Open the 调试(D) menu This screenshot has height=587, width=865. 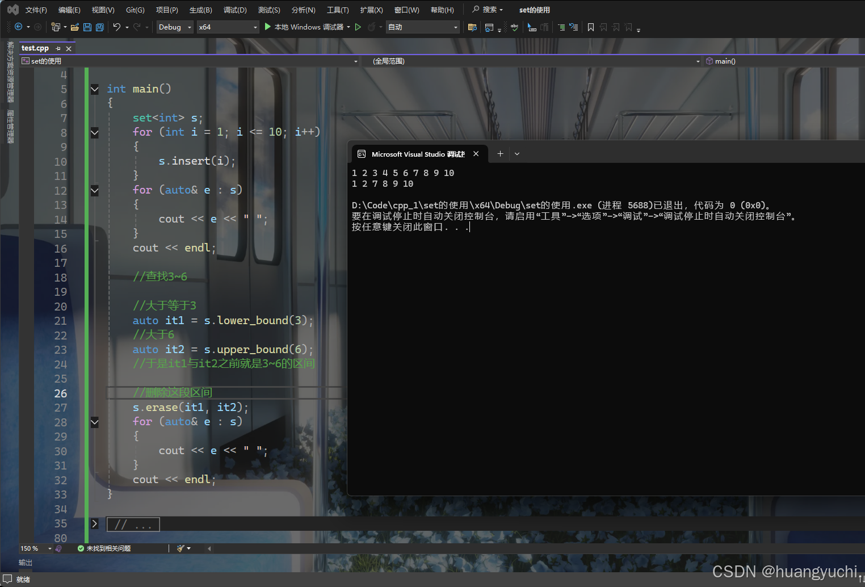click(x=235, y=10)
